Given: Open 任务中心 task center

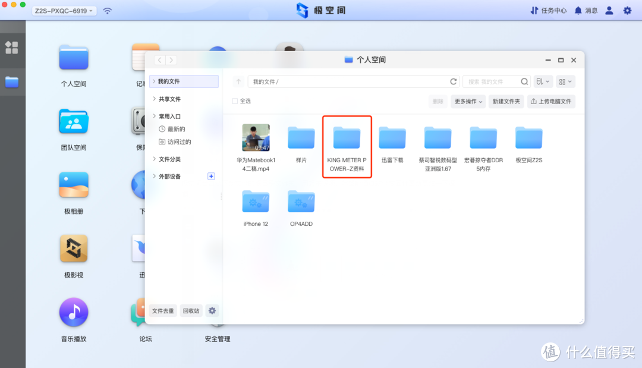Looking at the screenshot, I should [x=548, y=10].
